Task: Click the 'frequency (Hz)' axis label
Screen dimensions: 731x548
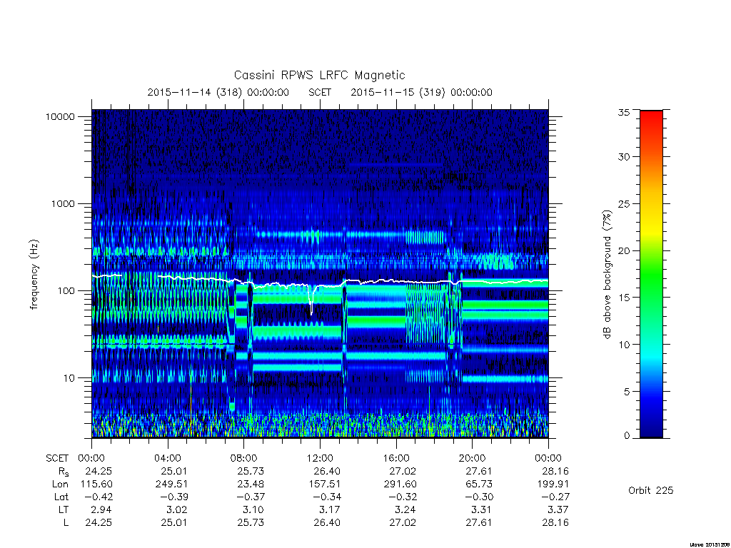Action: click(34, 274)
